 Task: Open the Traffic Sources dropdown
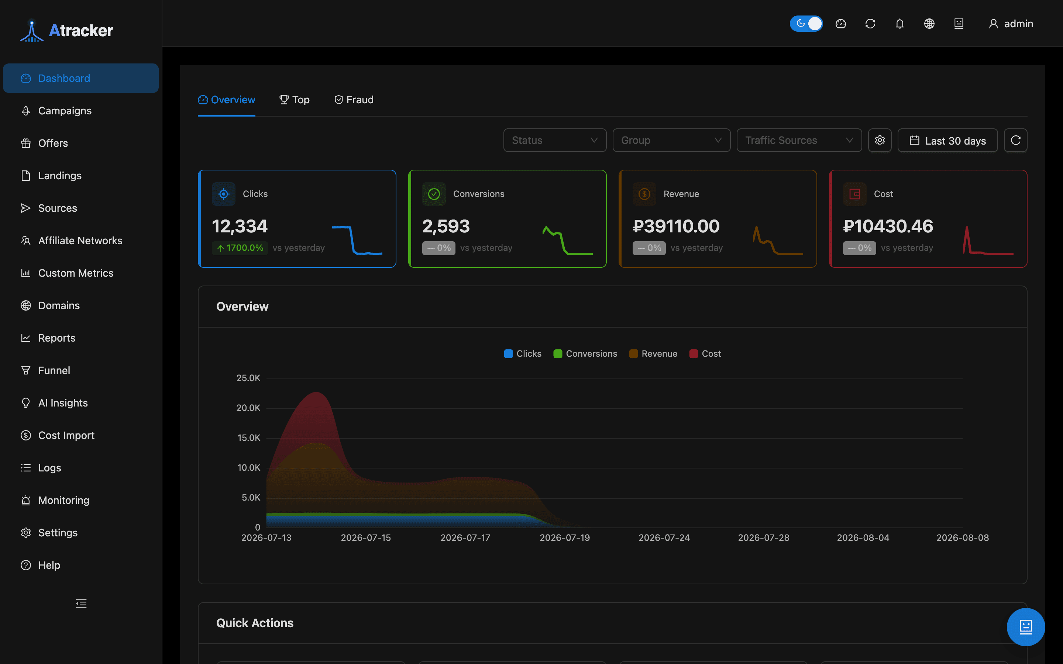(x=799, y=141)
